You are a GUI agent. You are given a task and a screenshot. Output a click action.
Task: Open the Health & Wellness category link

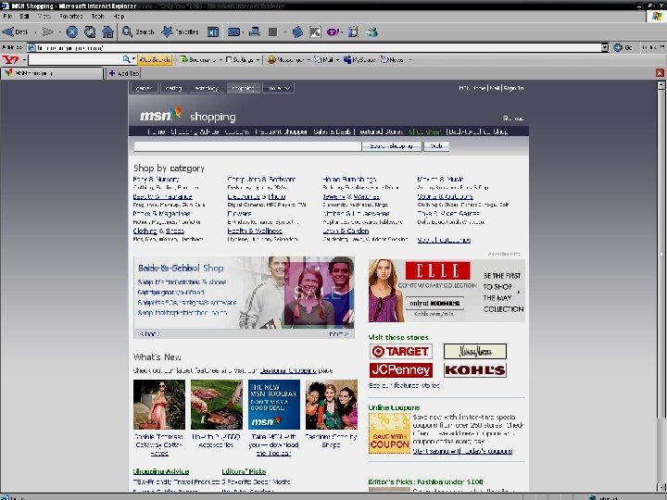[255, 231]
